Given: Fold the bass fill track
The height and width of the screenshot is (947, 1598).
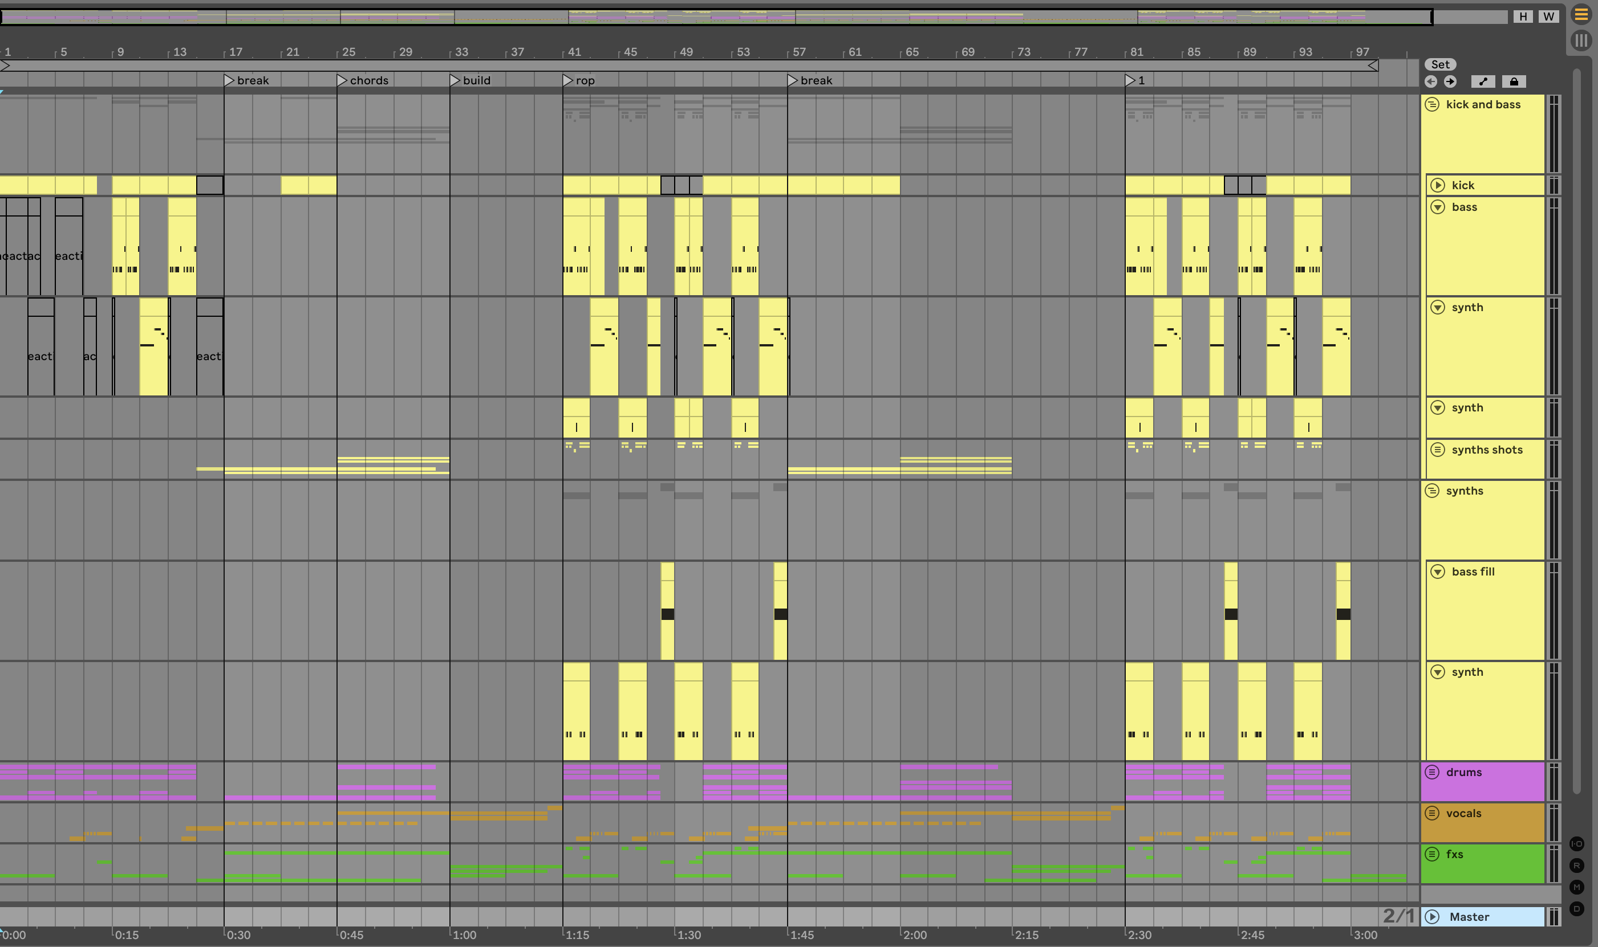Looking at the screenshot, I should click(1438, 572).
